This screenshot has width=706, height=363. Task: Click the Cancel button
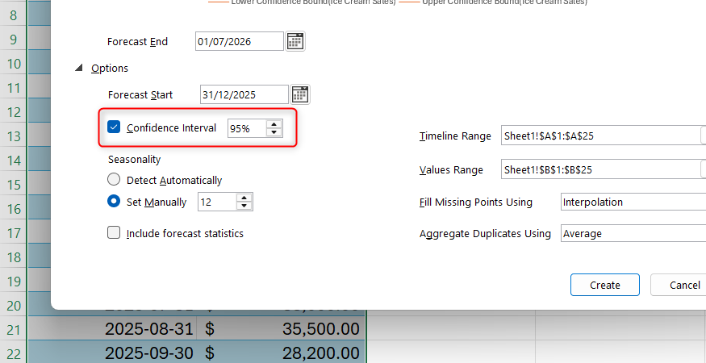tap(679, 285)
